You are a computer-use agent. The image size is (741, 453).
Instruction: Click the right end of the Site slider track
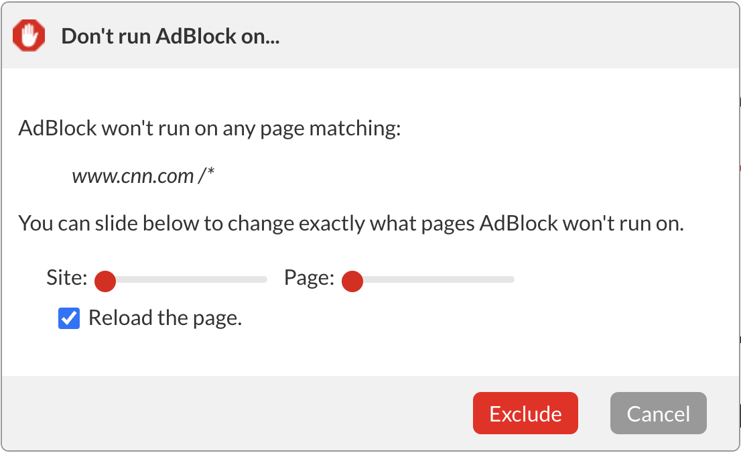coord(261,279)
